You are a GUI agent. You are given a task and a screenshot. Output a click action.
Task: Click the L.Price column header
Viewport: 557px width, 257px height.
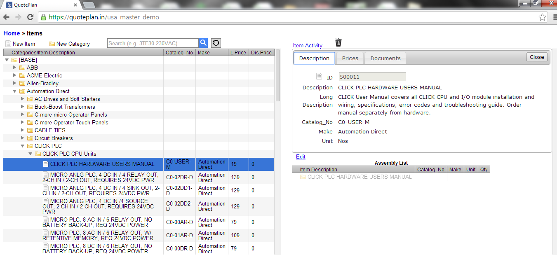[238, 52]
